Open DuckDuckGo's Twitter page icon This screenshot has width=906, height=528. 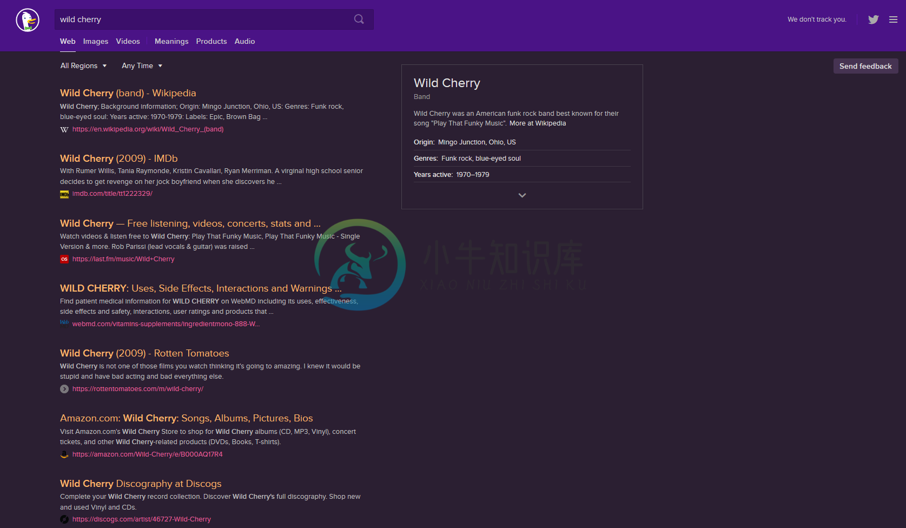click(x=873, y=19)
